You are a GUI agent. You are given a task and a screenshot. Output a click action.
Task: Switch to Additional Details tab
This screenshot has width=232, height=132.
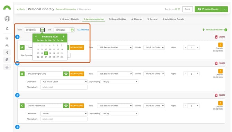(x=173, y=19)
